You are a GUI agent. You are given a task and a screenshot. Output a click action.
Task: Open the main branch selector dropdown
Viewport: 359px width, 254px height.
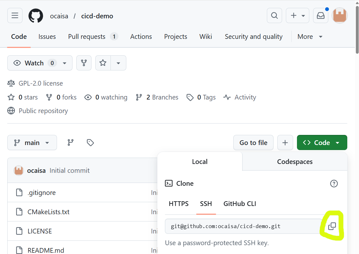32,142
